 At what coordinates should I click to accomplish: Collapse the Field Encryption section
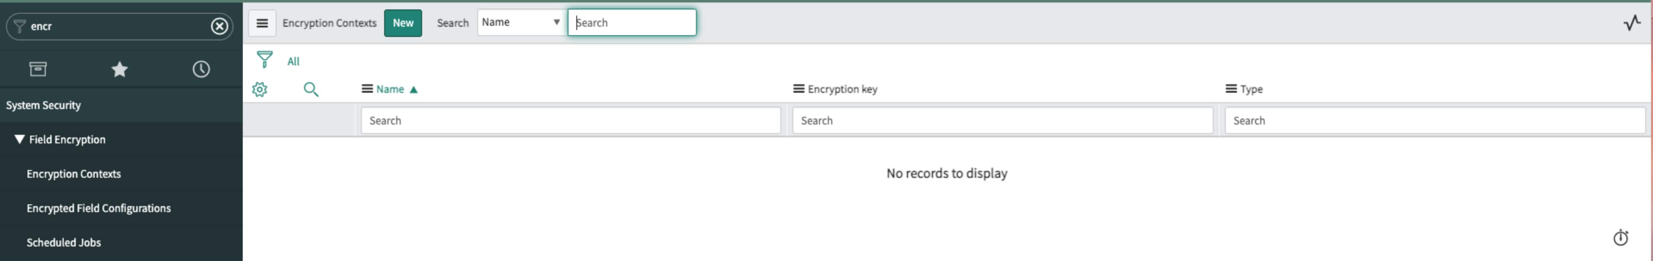(18, 140)
